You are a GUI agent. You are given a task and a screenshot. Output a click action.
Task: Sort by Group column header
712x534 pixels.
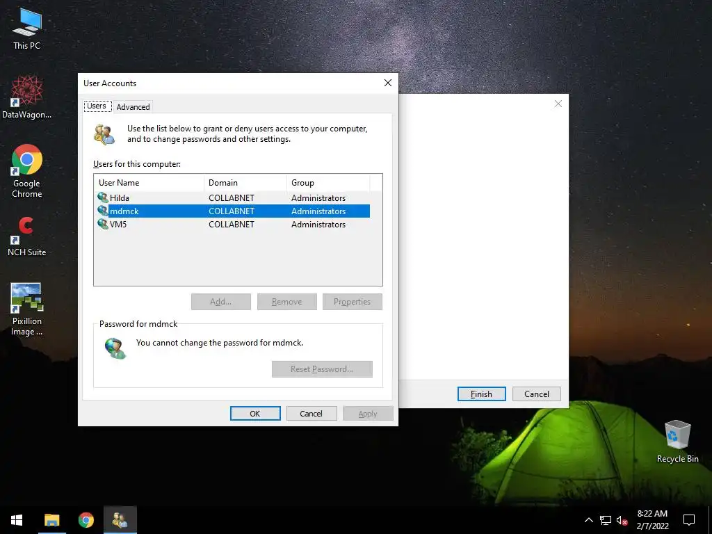328,183
